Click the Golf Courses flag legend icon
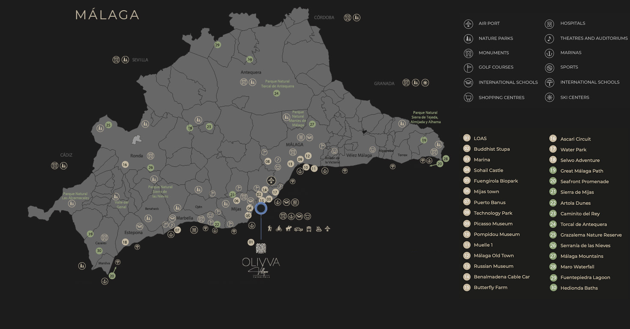This screenshot has width=630, height=329. coord(468,68)
